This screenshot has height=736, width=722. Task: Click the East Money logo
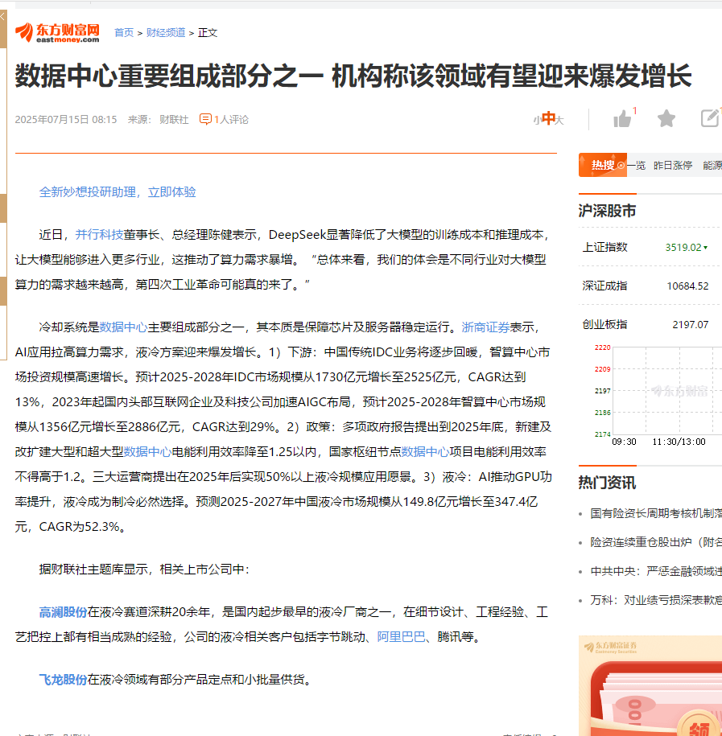(x=57, y=33)
